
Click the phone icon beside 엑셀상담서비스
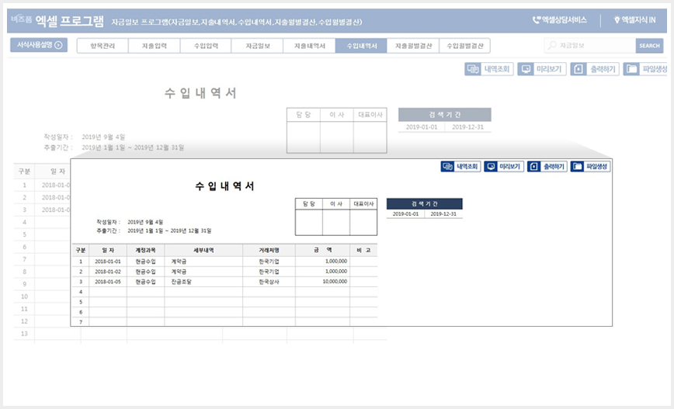pyautogui.click(x=536, y=20)
